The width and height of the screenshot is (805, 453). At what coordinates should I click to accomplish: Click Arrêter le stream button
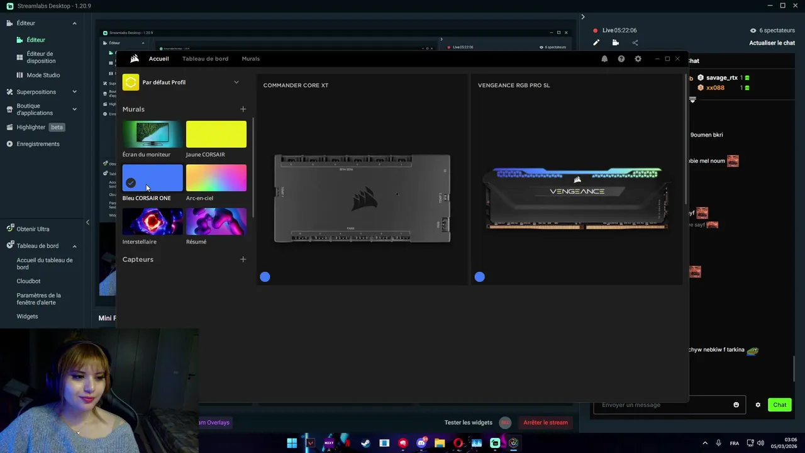[x=545, y=422]
